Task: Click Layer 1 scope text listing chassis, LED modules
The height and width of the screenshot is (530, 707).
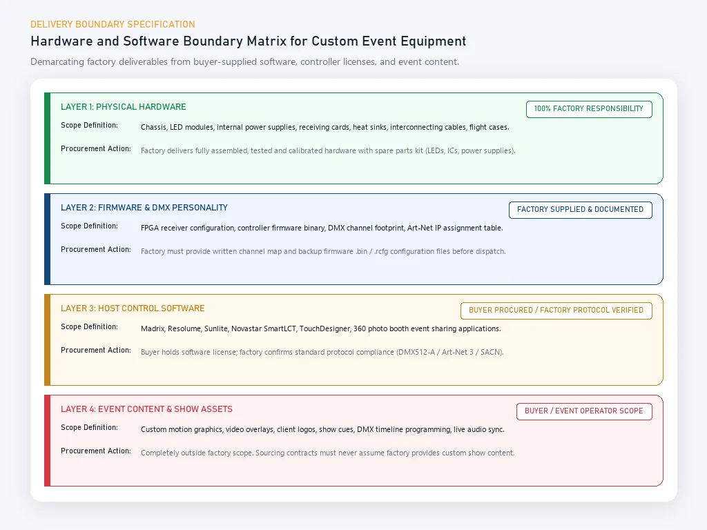Action: [x=325, y=127]
